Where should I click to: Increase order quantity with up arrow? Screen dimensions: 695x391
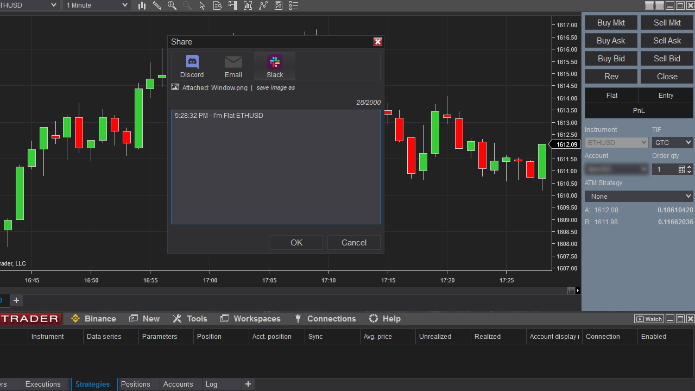690,167
